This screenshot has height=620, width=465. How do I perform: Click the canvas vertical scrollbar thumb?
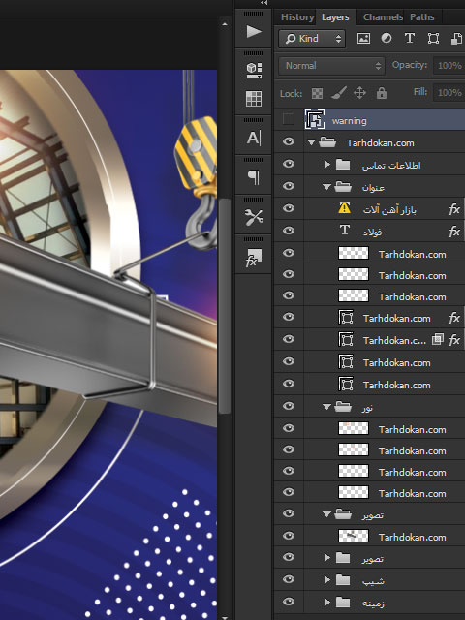click(x=224, y=306)
